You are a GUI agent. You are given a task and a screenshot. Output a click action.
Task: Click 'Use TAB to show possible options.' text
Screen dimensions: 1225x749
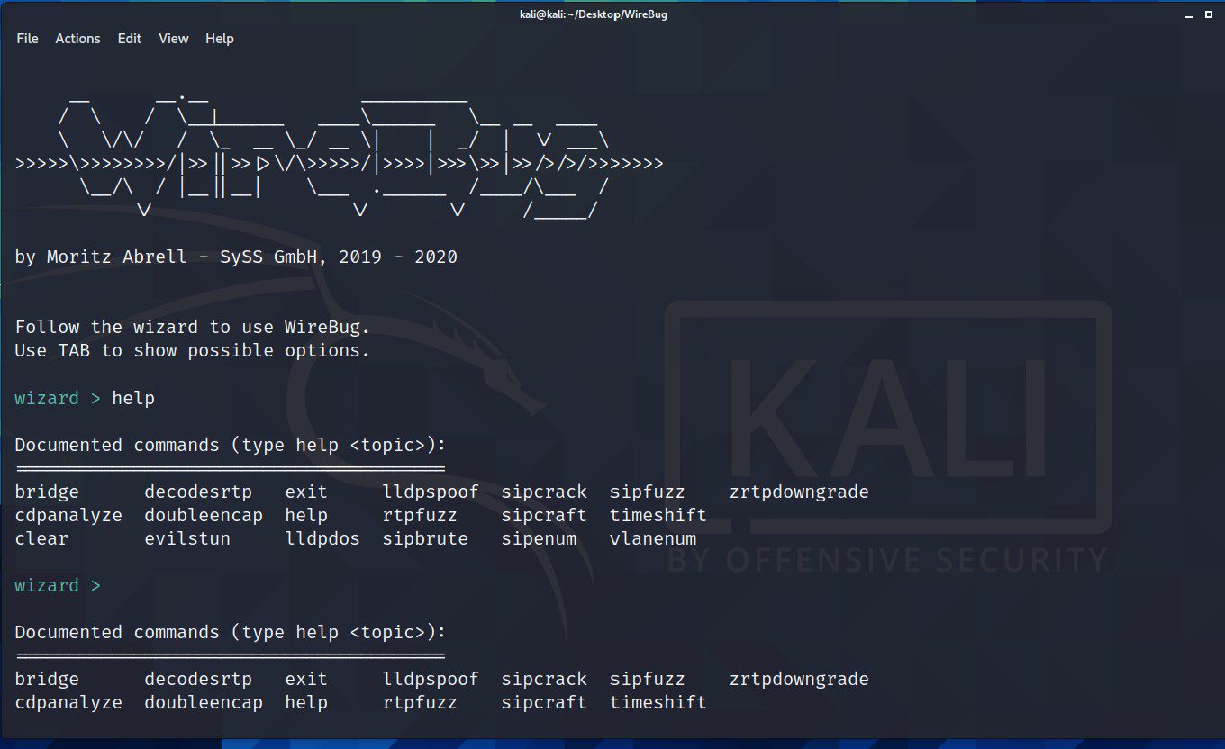pos(193,350)
